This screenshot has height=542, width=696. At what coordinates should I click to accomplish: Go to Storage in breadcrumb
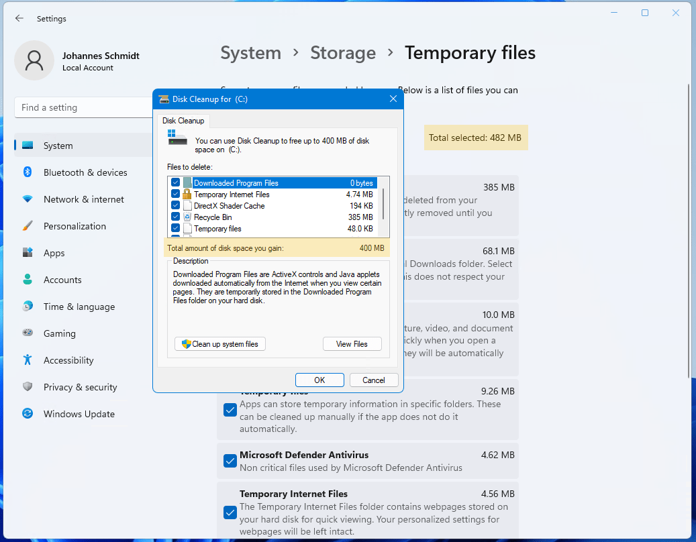[x=342, y=53]
